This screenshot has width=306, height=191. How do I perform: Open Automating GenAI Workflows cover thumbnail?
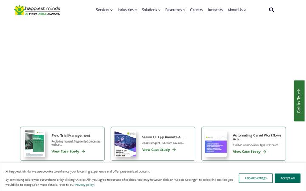click(x=215, y=144)
